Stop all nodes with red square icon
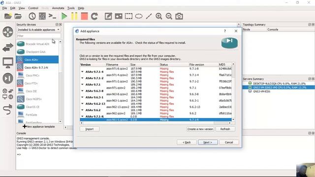This screenshot has width=315, height=177. (x=84, y=16)
